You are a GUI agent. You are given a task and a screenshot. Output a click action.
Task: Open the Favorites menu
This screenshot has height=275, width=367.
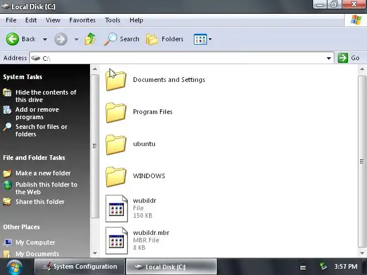click(83, 20)
